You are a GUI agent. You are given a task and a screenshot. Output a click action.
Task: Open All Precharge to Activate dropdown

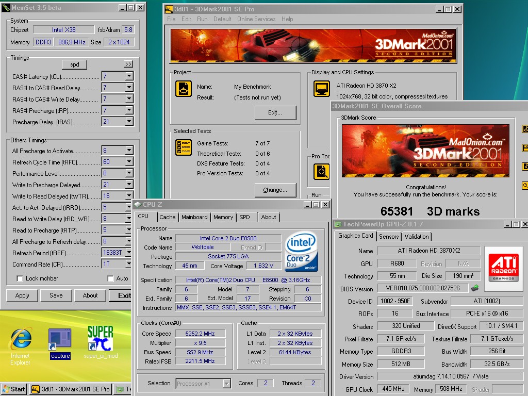click(x=129, y=150)
